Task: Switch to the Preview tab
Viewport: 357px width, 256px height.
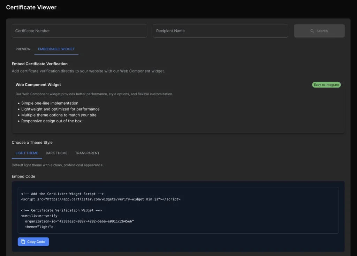Action: click(23, 49)
